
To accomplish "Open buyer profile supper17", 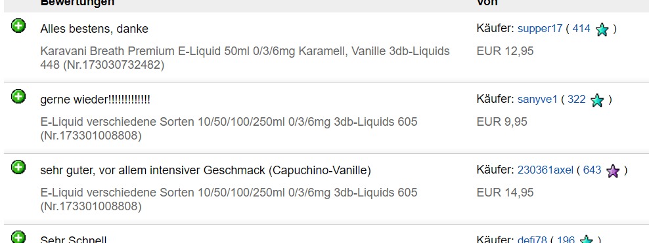I will pyautogui.click(x=540, y=28).
